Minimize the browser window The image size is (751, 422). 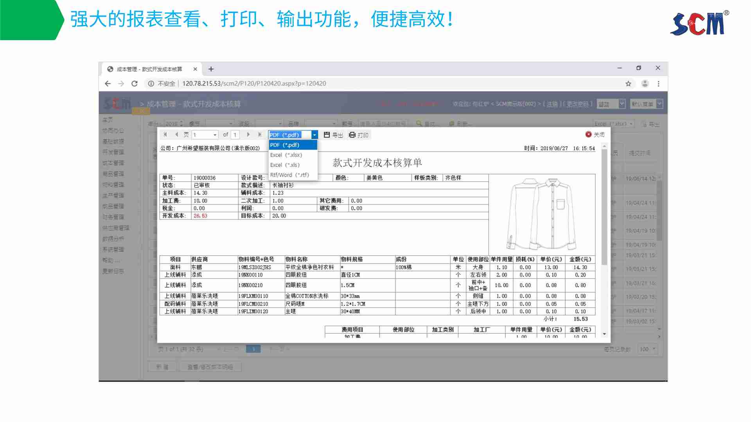tap(620, 68)
